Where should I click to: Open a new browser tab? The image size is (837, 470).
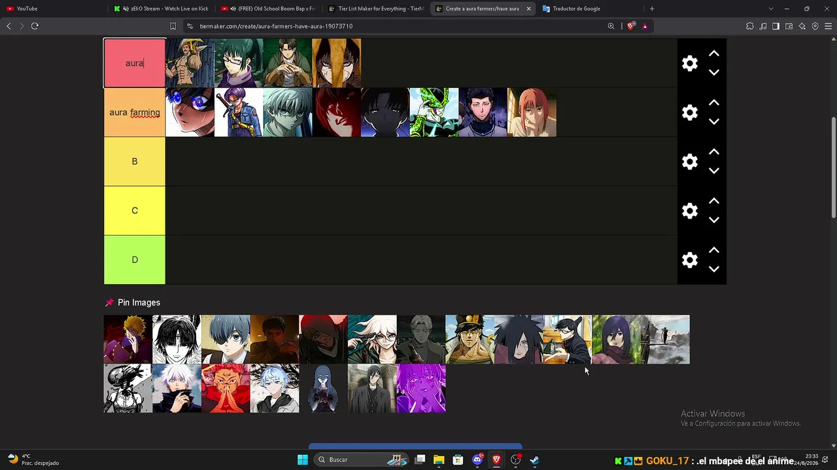(652, 8)
